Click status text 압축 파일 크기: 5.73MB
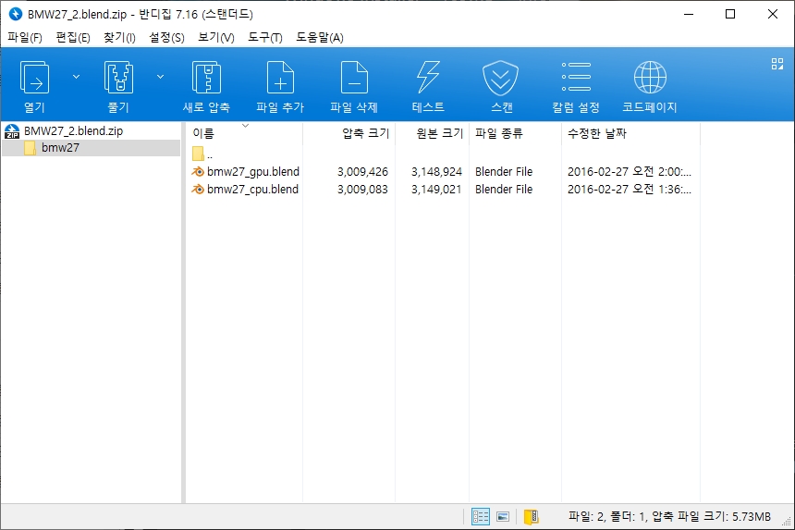Screen dimensions: 795x530 [x=711, y=516]
